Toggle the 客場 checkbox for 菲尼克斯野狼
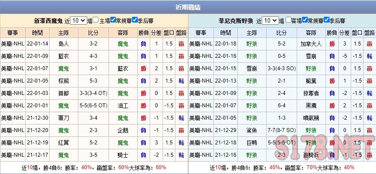The height and width of the screenshot is (174, 376). (288, 20)
